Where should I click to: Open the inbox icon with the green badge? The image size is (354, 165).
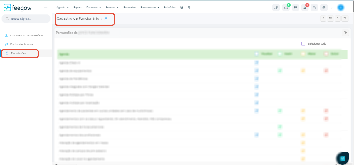pyautogui.click(x=286, y=8)
